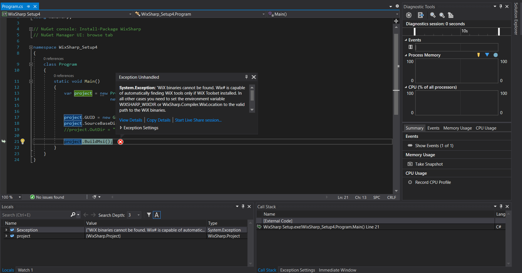Click Start Live Share session link
This screenshot has width=522, height=273.
(198, 120)
